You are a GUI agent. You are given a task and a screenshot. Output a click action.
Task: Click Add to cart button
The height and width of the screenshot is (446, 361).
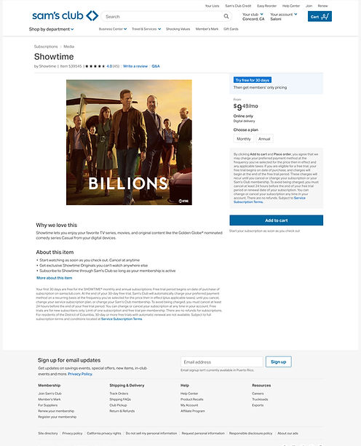tap(277, 220)
